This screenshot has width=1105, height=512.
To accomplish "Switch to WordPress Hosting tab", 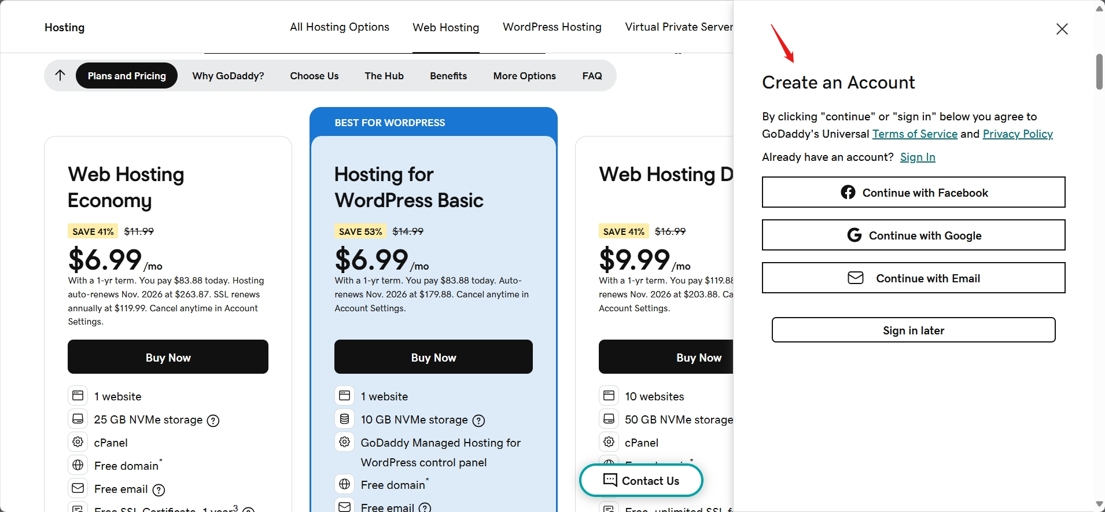I will click(x=552, y=27).
